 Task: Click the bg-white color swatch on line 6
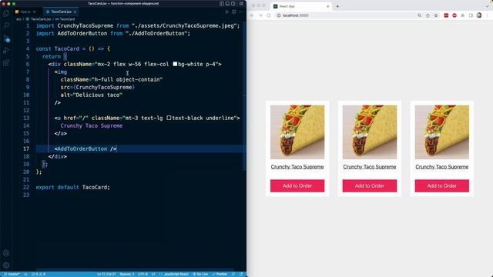point(175,64)
